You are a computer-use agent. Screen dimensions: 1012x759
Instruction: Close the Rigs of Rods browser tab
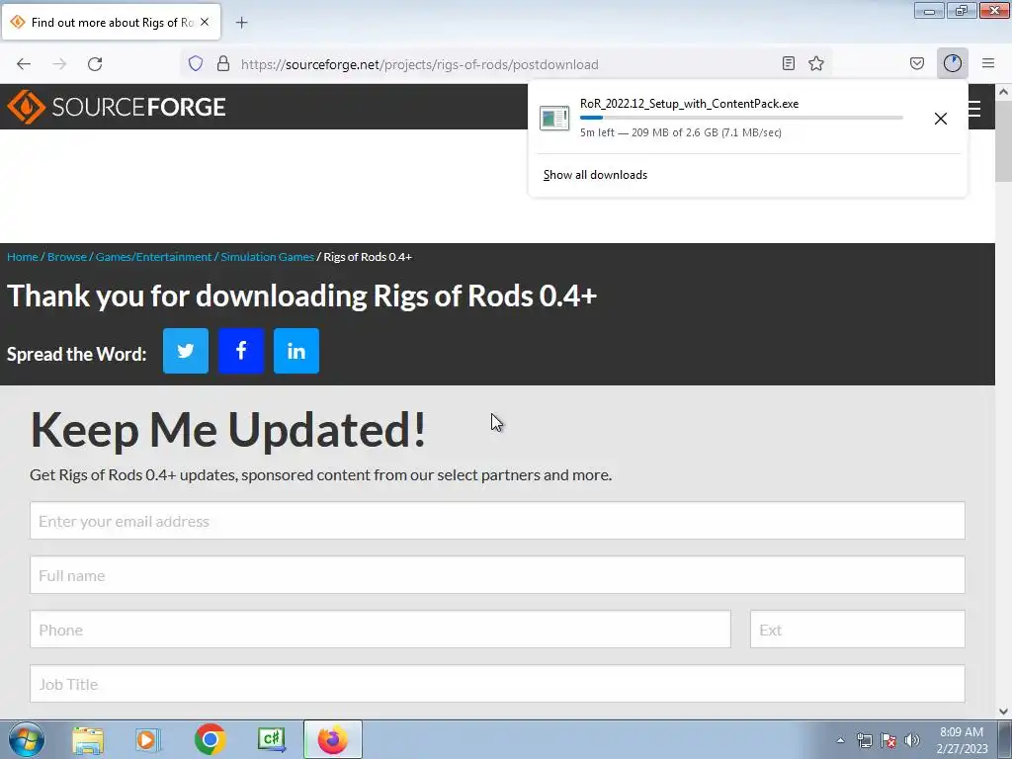[205, 22]
